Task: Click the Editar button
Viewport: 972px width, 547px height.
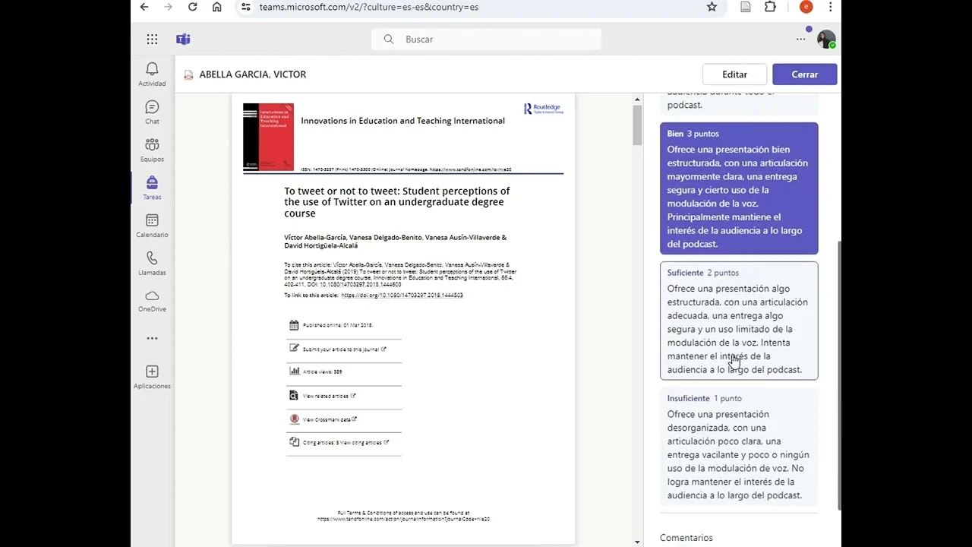Action: (734, 74)
